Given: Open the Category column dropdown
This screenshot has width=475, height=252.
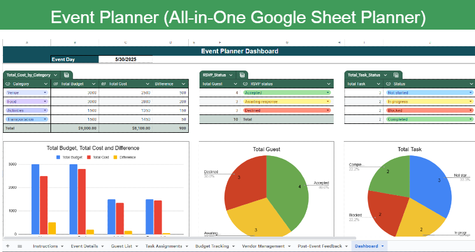Looking at the screenshot, I should (46, 84).
